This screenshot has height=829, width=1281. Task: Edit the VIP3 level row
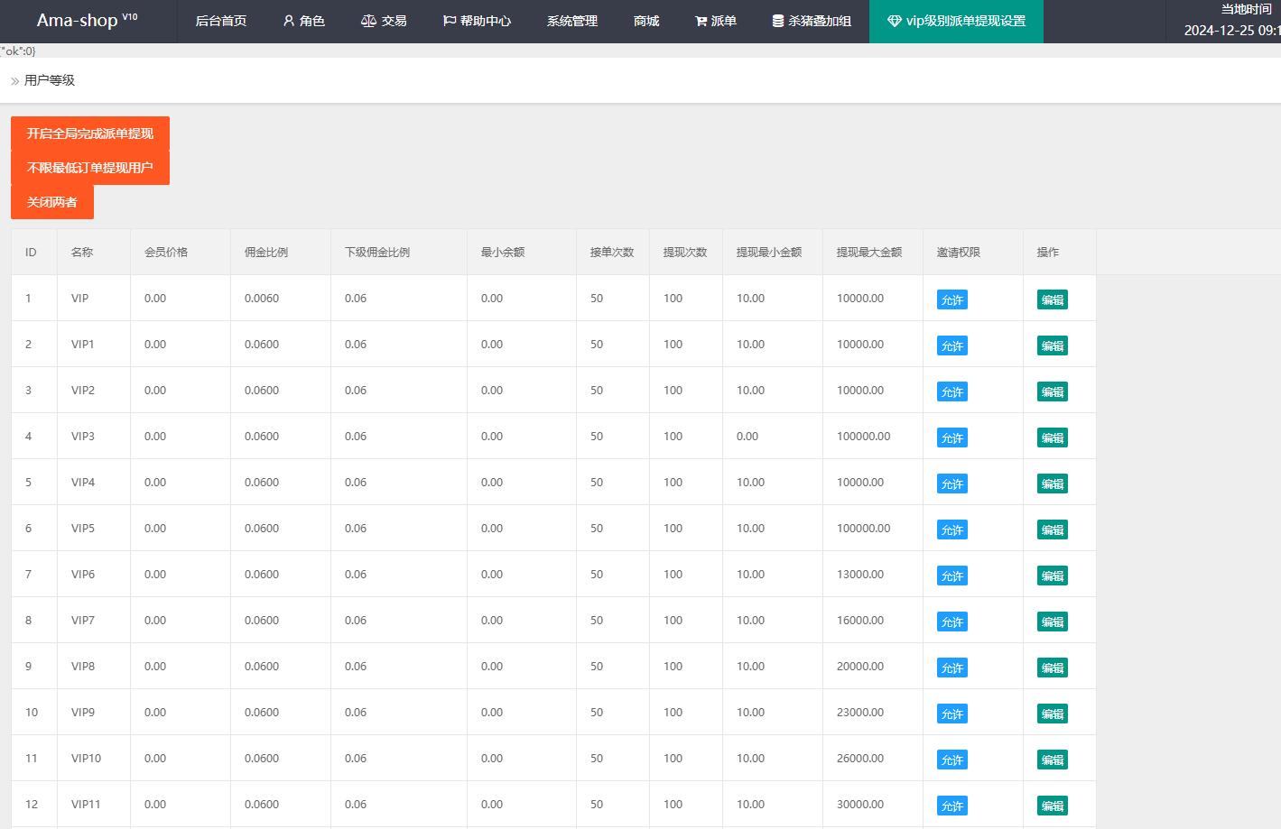[1053, 438]
